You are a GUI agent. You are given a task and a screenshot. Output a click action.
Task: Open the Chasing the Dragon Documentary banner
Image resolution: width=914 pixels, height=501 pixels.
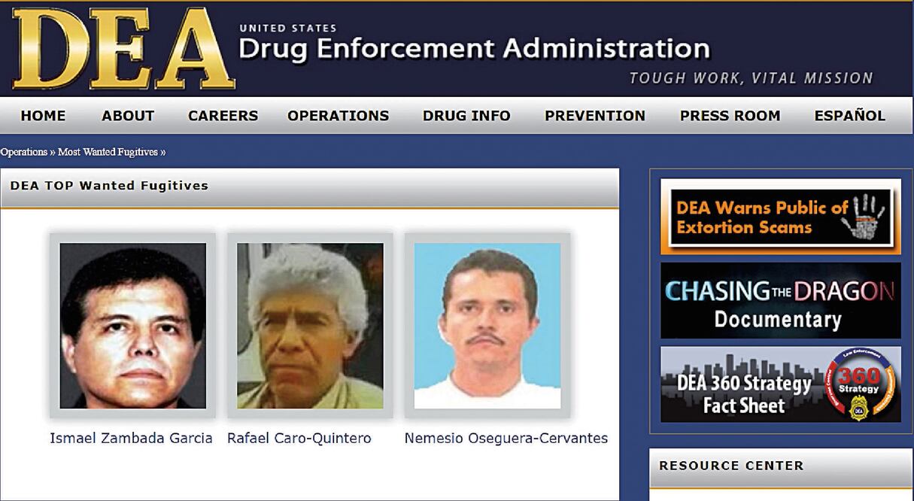point(781,301)
